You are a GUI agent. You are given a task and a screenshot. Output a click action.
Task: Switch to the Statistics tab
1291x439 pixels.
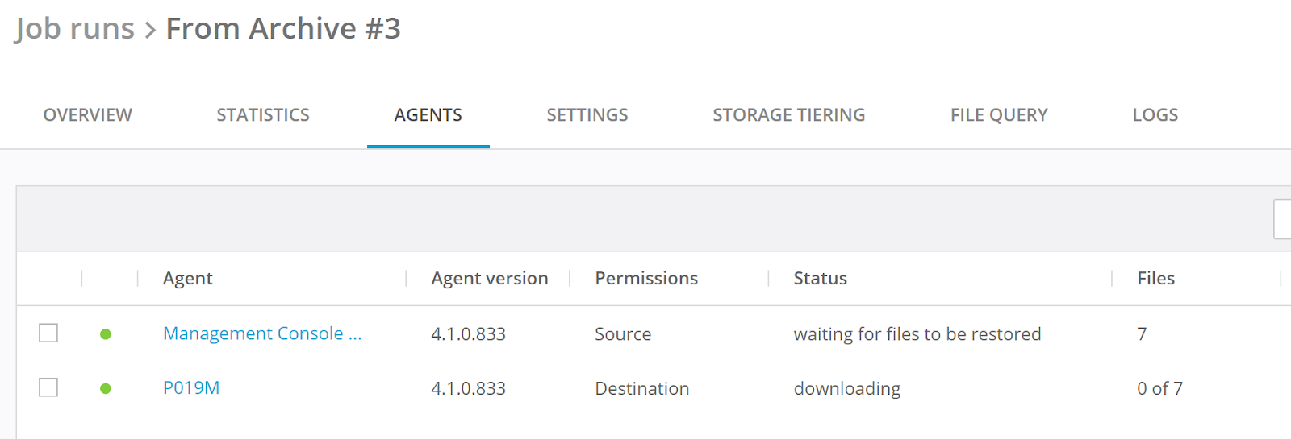[263, 115]
